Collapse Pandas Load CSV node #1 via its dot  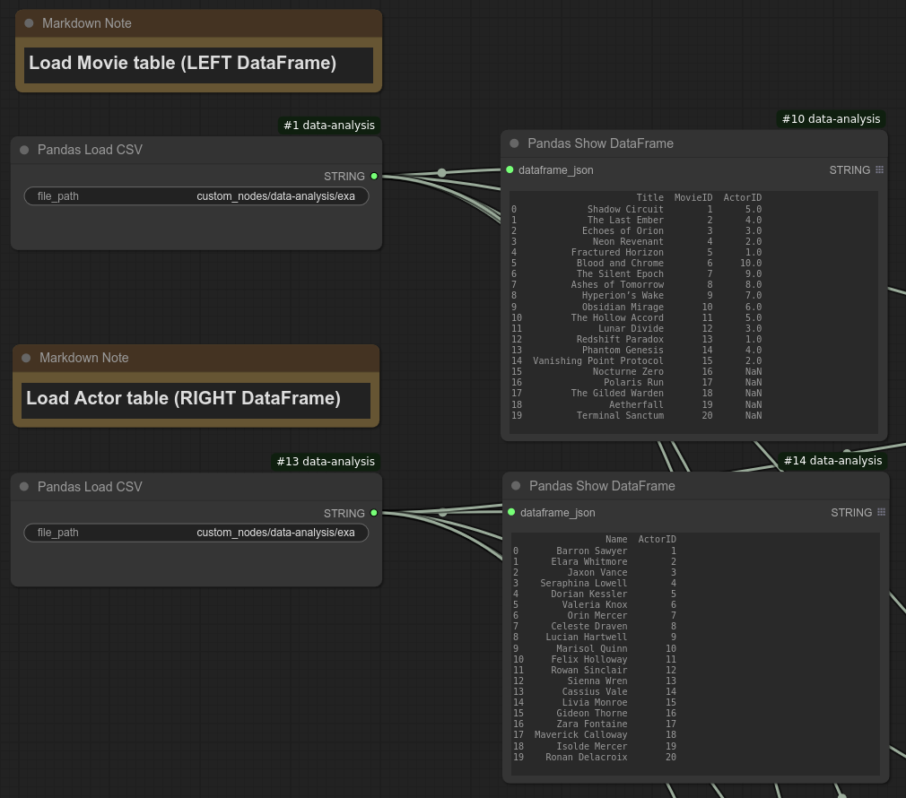[24, 150]
